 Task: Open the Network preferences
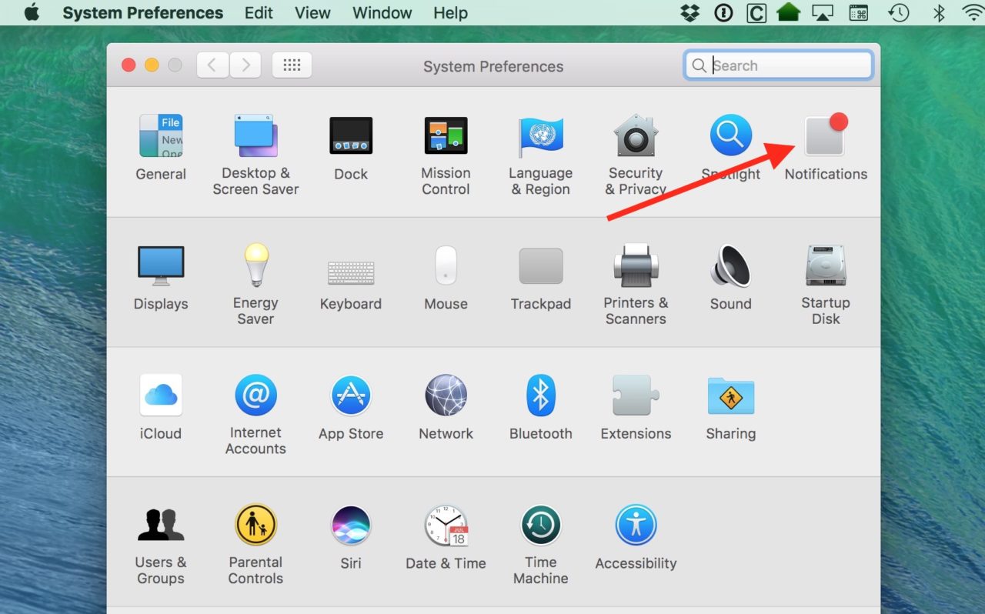pyautogui.click(x=446, y=407)
